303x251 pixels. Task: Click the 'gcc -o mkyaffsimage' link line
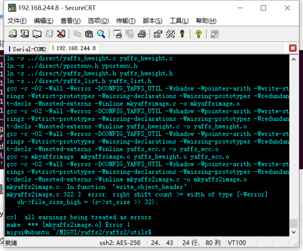click(x=118, y=156)
